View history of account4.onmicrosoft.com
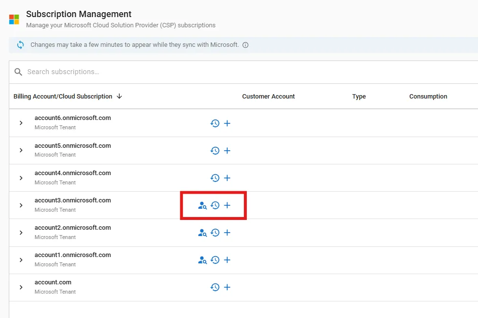 pos(215,178)
